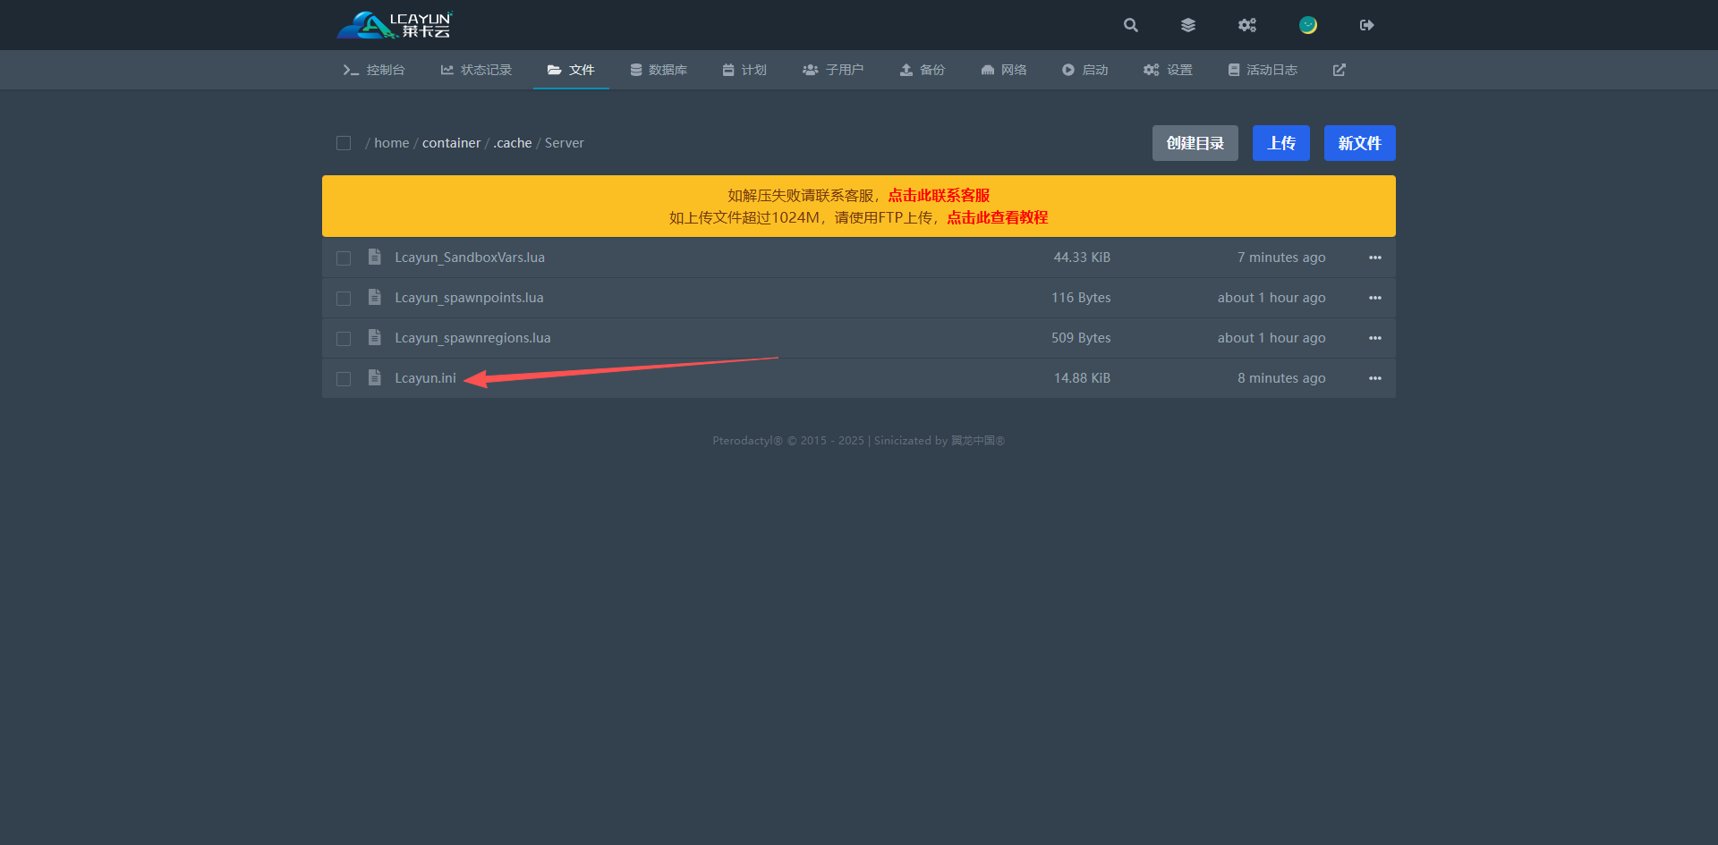
Task: Click the 上传 upload button
Action: 1280,143
